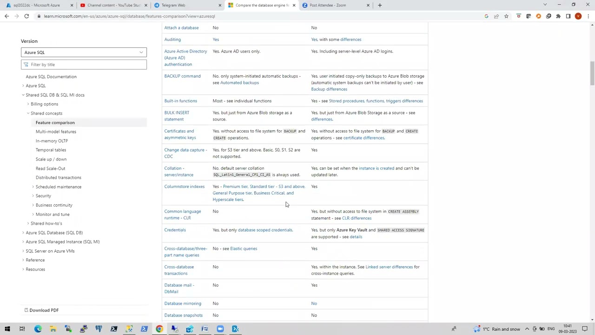The width and height of the screenshot is (595, 335).
Task: Click the Google icon in the address bar
Action: coord(486,16)
